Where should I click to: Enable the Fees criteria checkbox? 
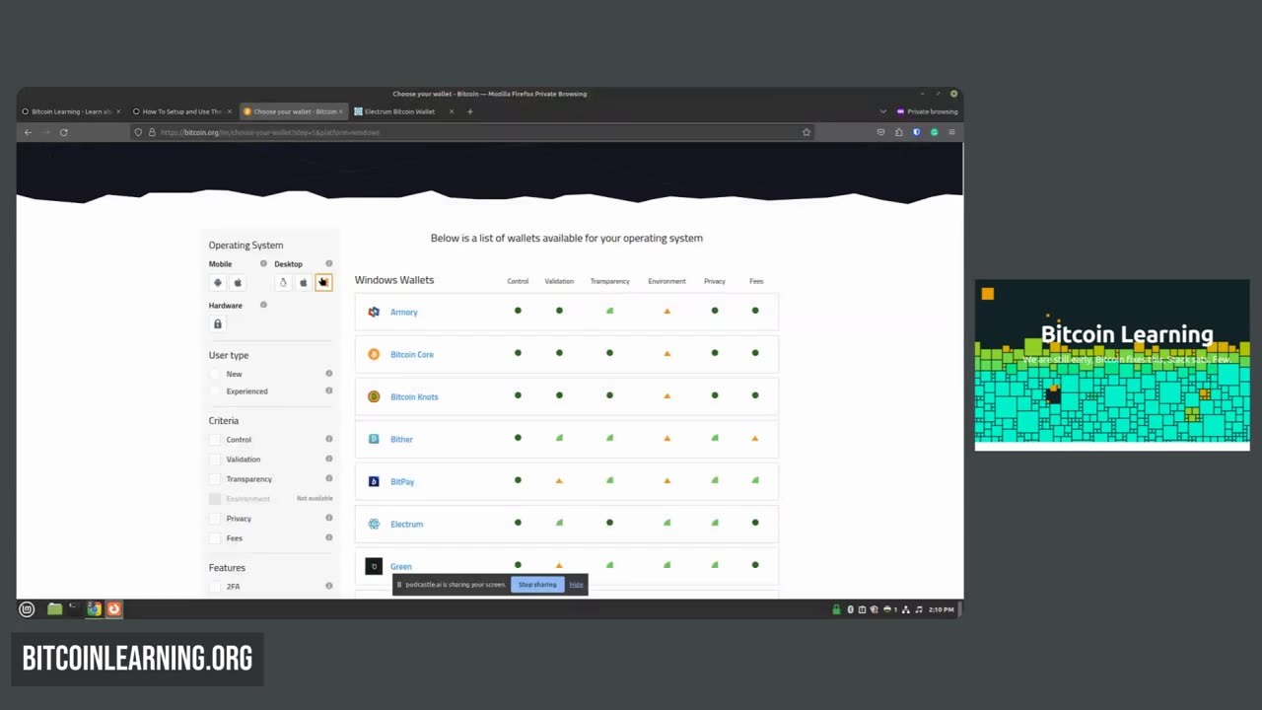[215, 538]
